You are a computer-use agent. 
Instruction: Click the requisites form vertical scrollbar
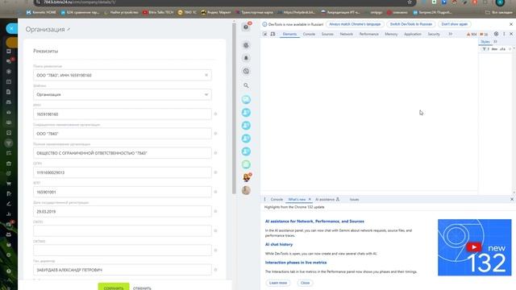[x=234, y=109]
